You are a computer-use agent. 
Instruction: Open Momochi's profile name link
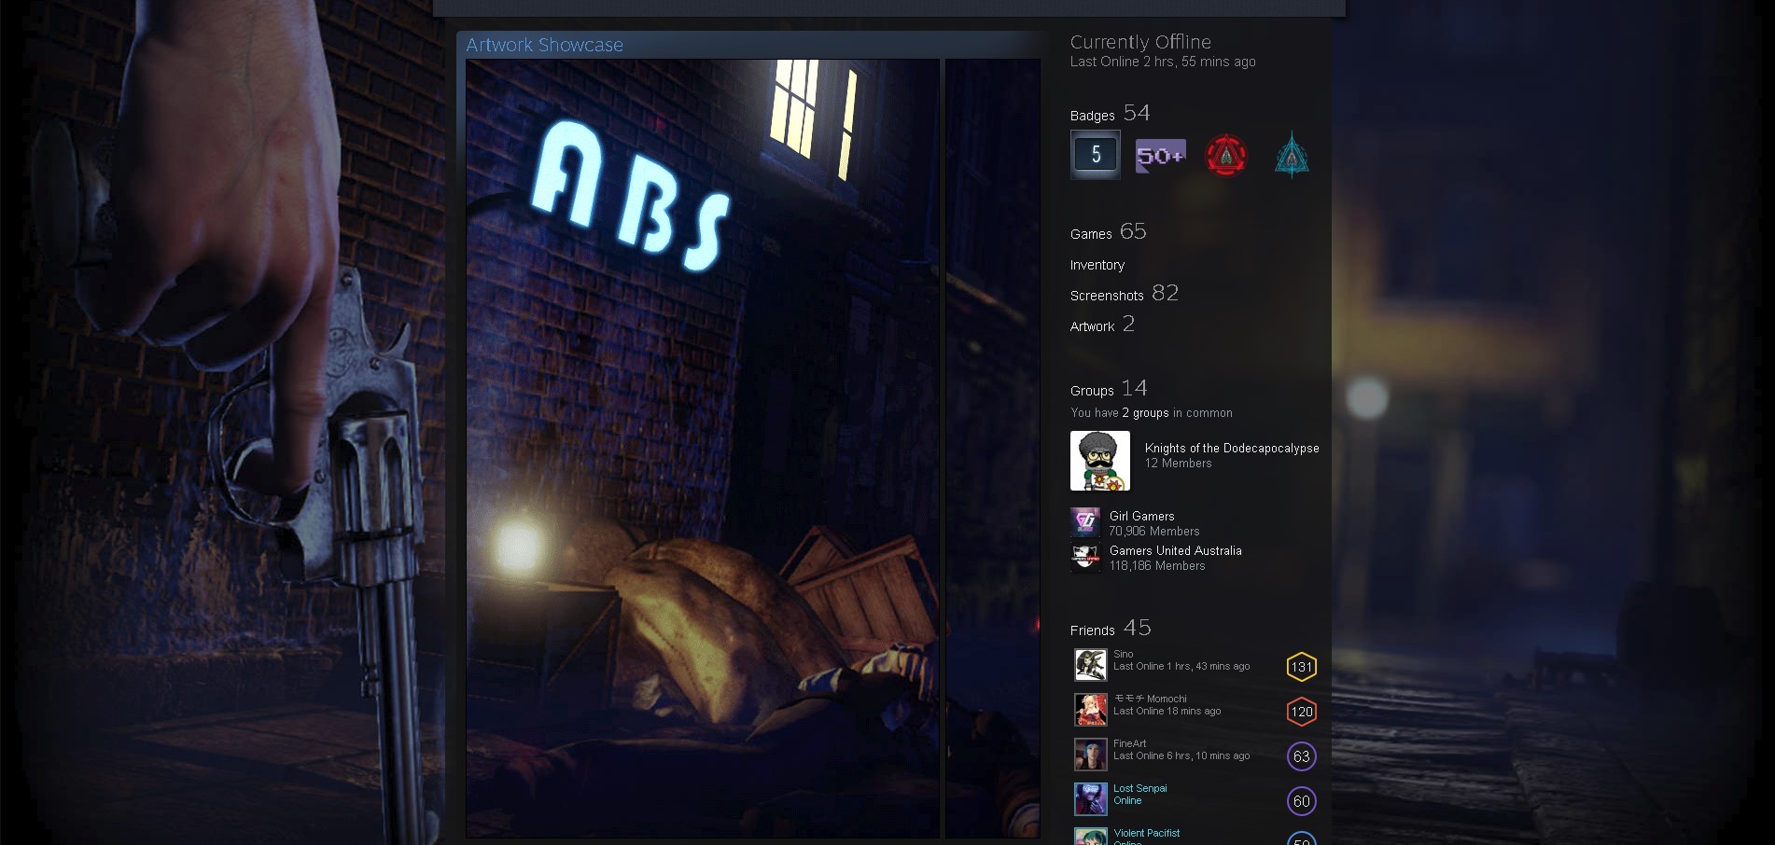coord(1150,699)
